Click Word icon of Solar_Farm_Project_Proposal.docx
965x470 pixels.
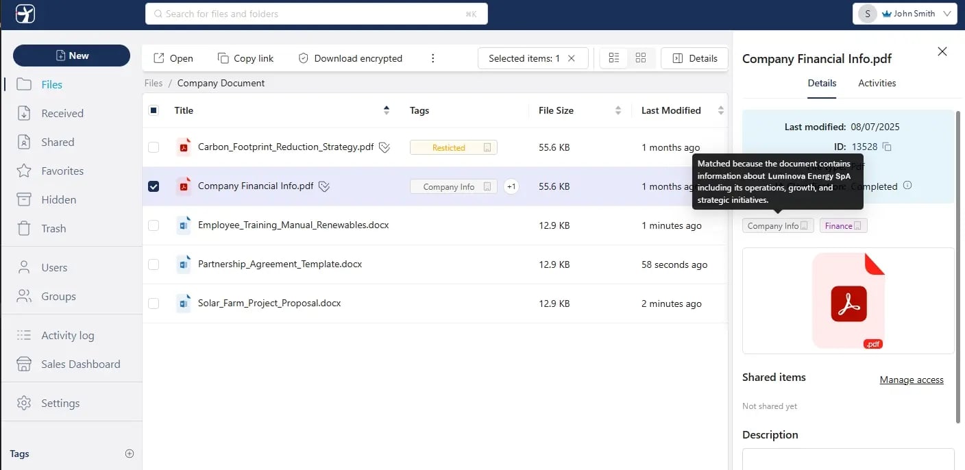click(184, 303)
